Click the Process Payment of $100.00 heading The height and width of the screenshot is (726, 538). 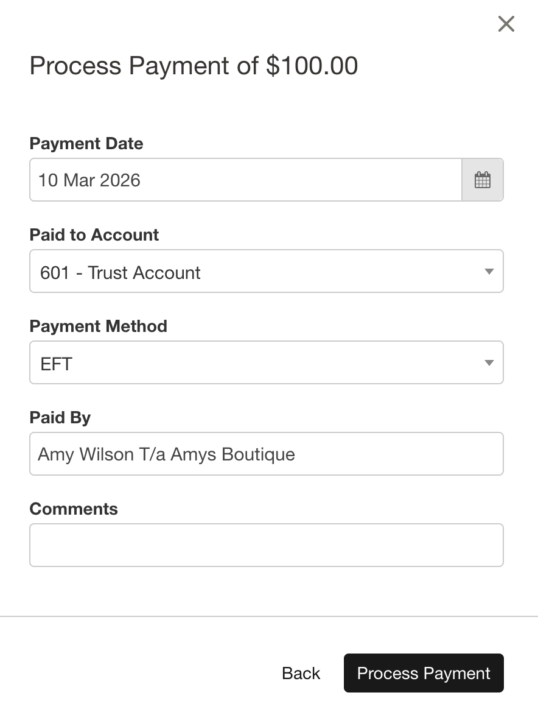pyautogui.click(x=194, y=66)
